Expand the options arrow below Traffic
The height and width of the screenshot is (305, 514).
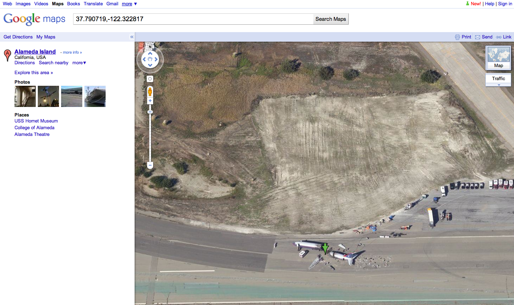pos(498,85)
